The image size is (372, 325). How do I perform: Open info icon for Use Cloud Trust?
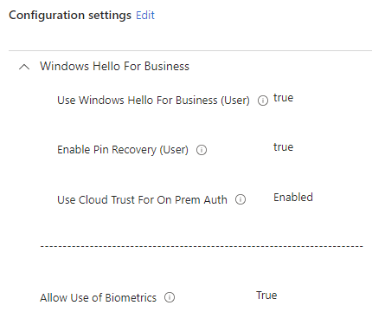[241, 199]
